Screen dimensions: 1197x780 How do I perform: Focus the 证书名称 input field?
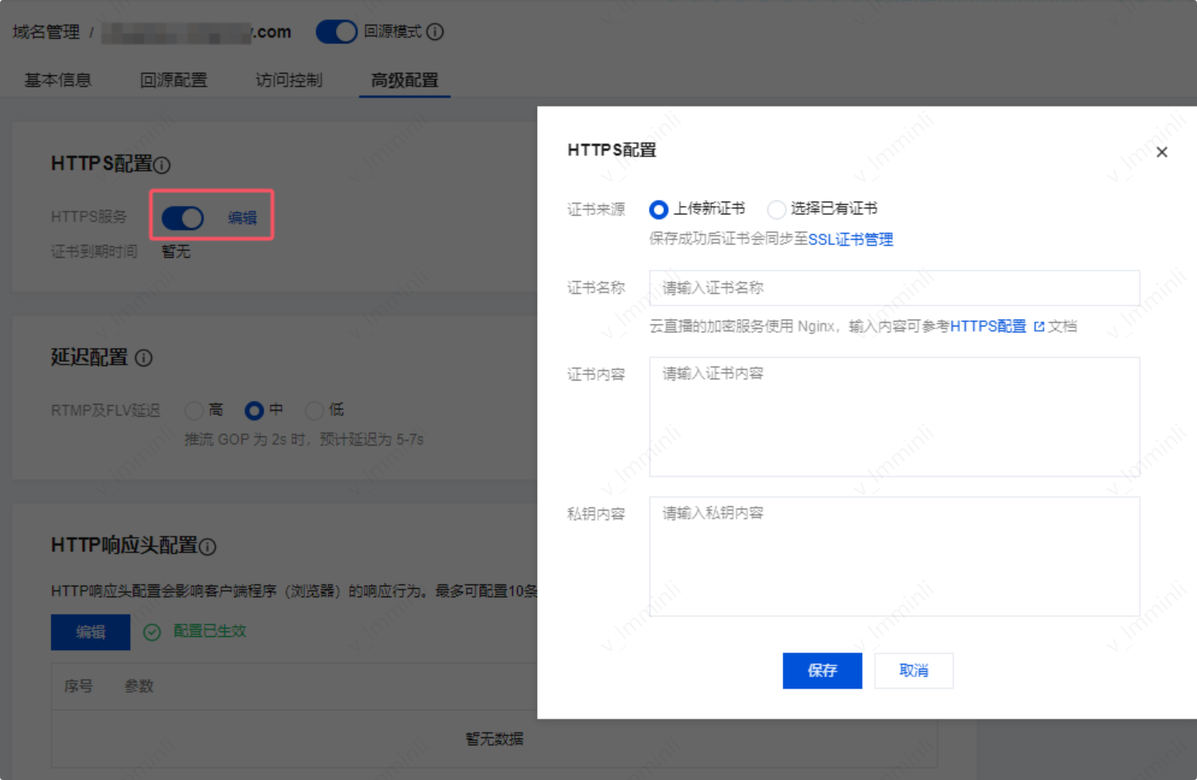pos(894,288)
